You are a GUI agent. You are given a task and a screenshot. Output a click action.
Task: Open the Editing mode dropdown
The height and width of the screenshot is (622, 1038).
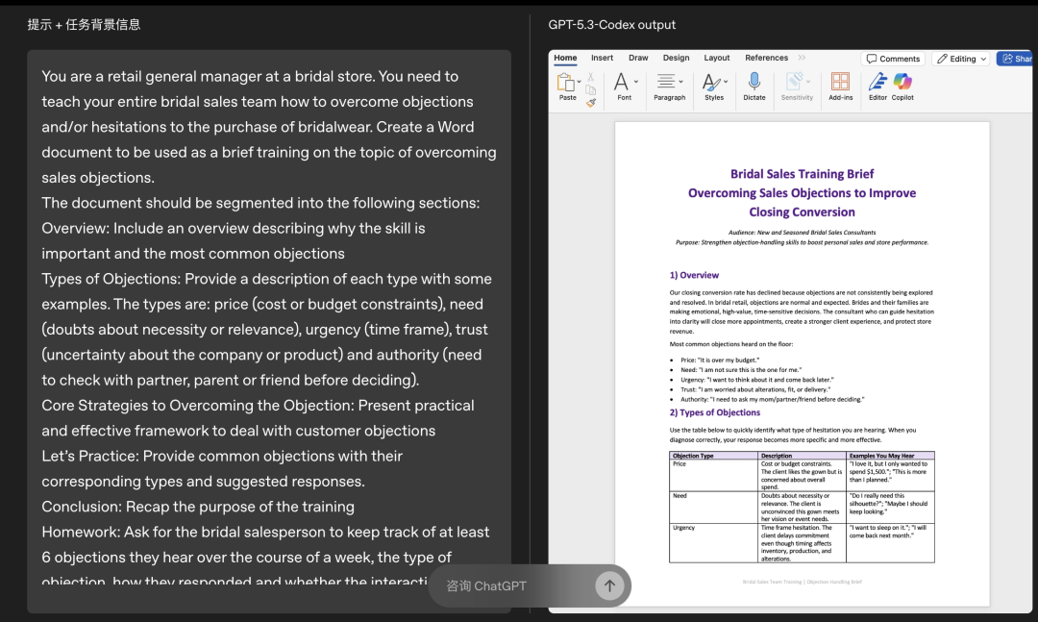point(960,59)
